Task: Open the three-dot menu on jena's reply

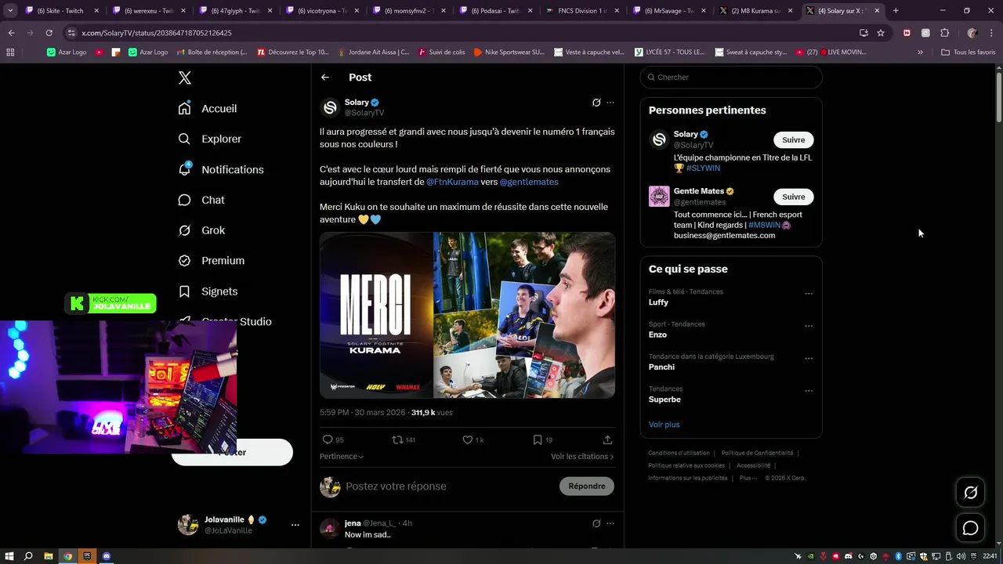Action: [x=610, y=523]
